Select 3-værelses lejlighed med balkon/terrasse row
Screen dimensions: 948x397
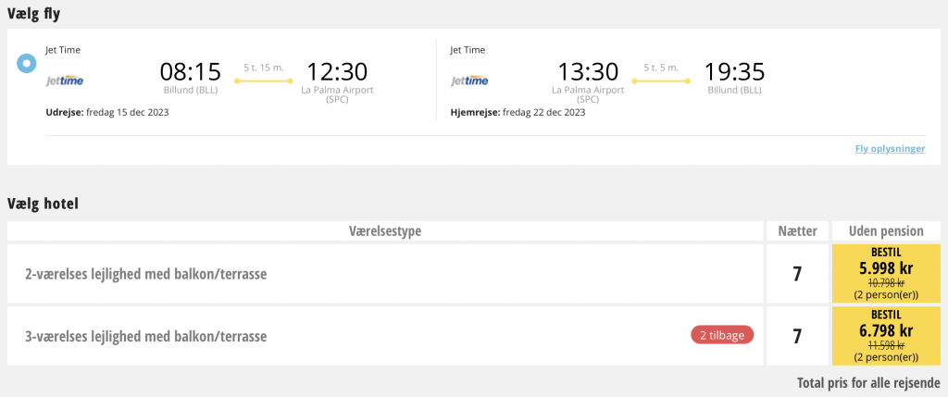click(x=385, y=336)
